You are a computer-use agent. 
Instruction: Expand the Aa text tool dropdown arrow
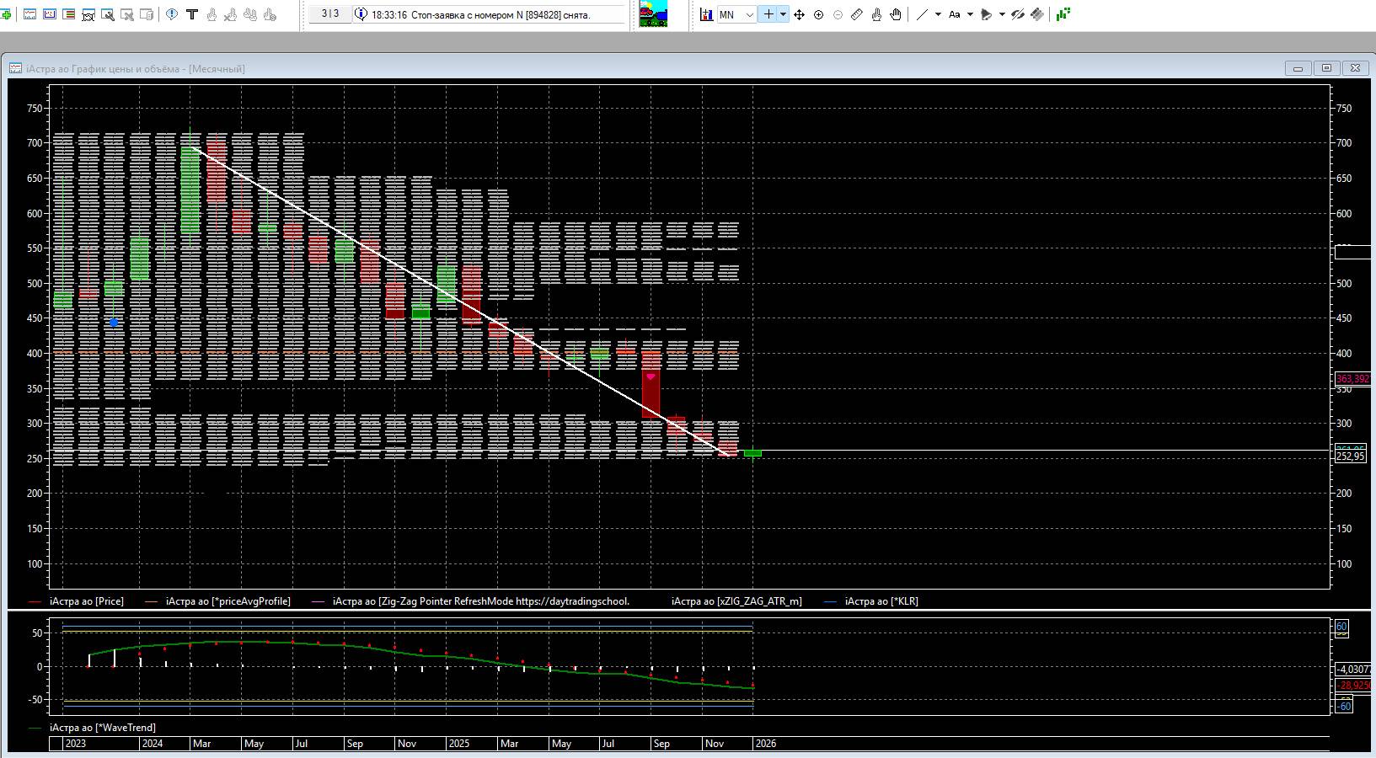(970, 14)
